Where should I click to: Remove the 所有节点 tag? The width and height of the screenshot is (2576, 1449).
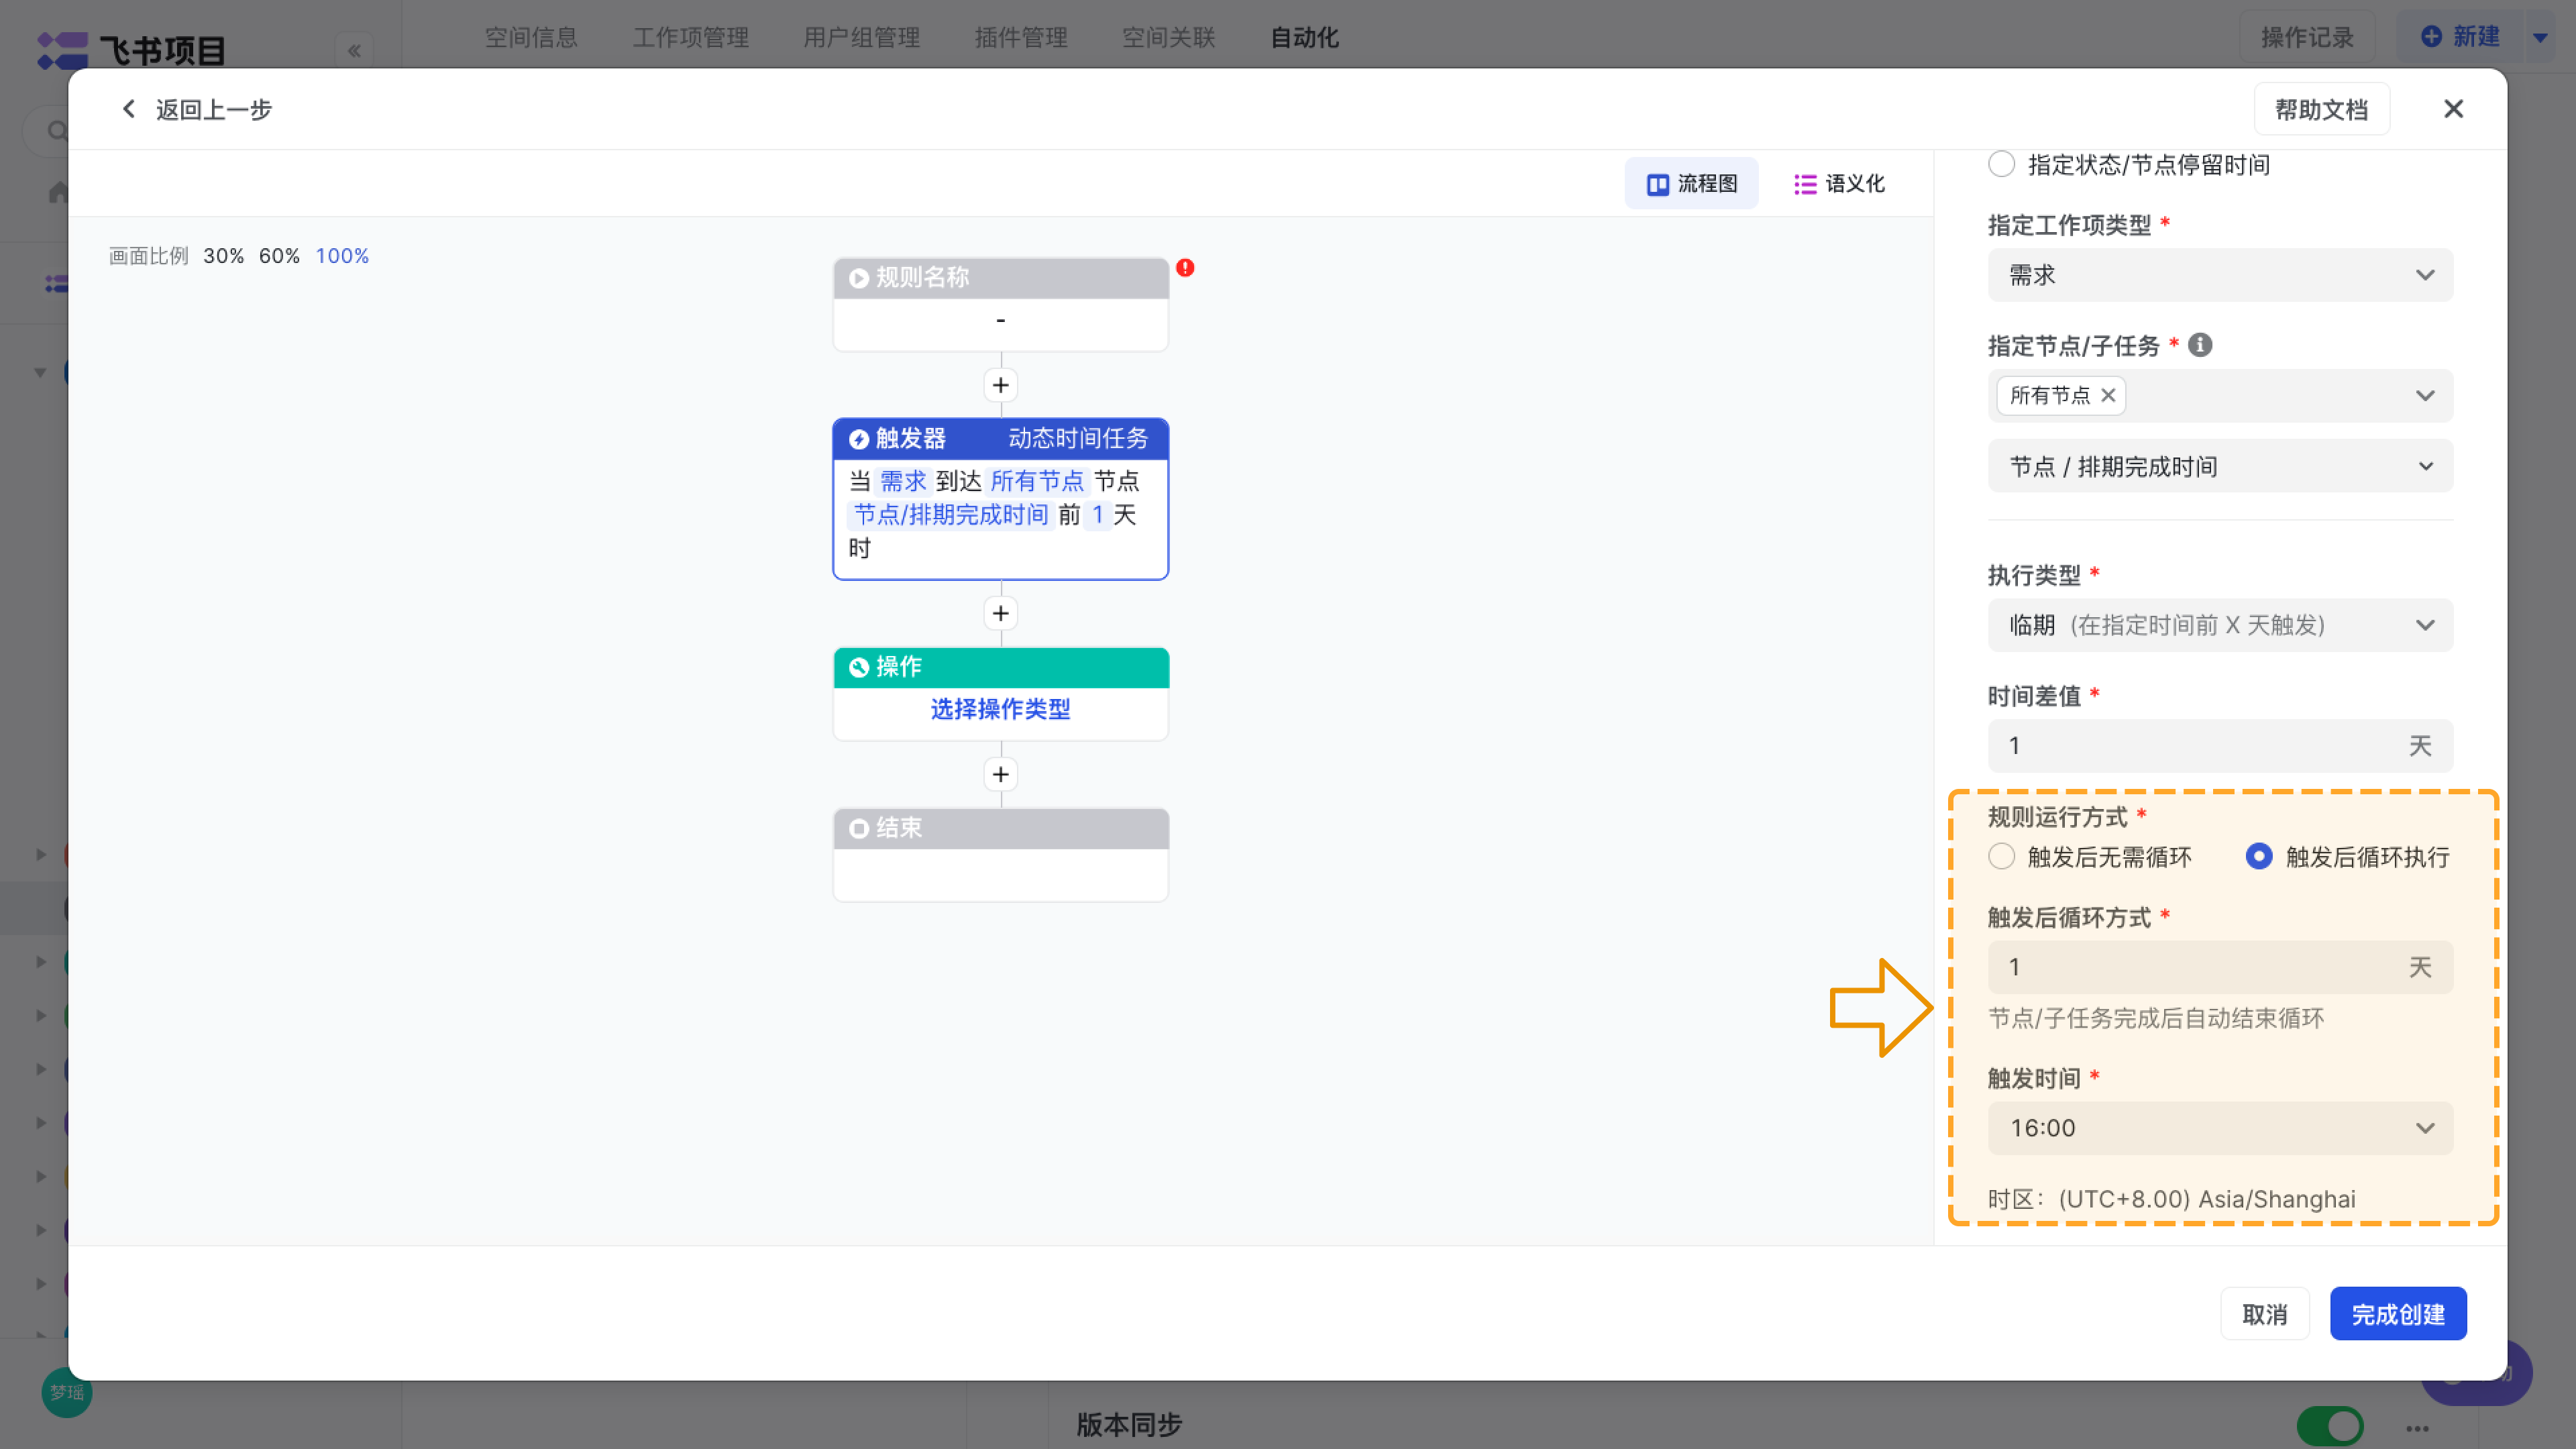coord(2108,395)
